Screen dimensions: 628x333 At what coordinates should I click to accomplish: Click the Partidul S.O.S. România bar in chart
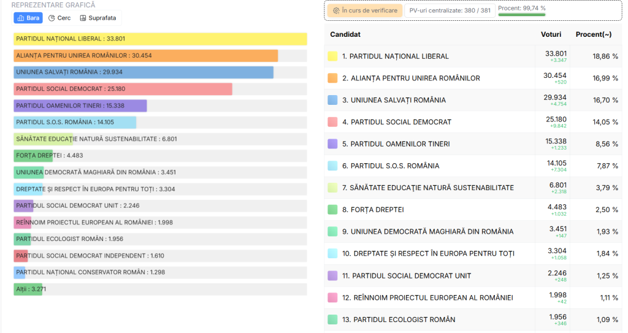pyautogui.click(x=75, y=122)
